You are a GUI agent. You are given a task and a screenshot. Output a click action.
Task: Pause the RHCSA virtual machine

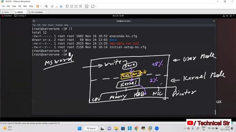[x=38, y=6]
